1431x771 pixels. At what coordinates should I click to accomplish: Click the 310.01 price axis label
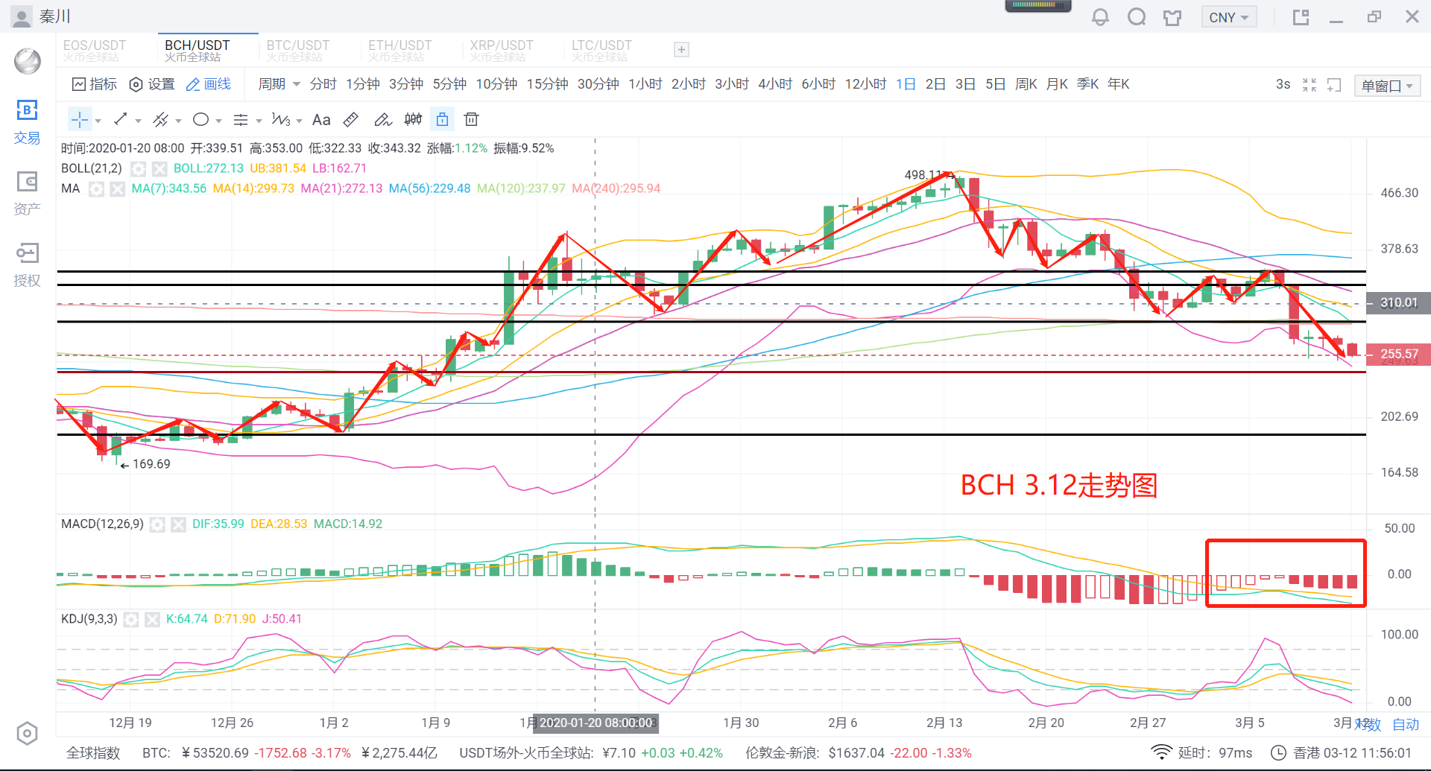coord(1398,302)
